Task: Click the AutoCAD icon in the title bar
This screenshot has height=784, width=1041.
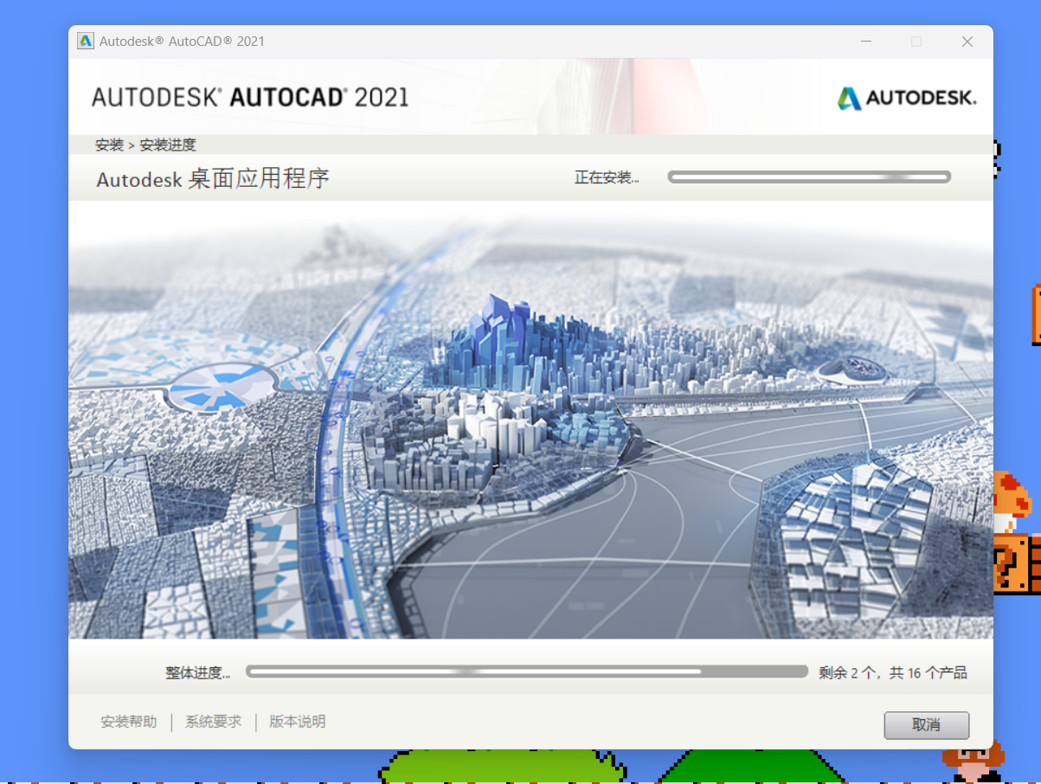Action: 86,41
